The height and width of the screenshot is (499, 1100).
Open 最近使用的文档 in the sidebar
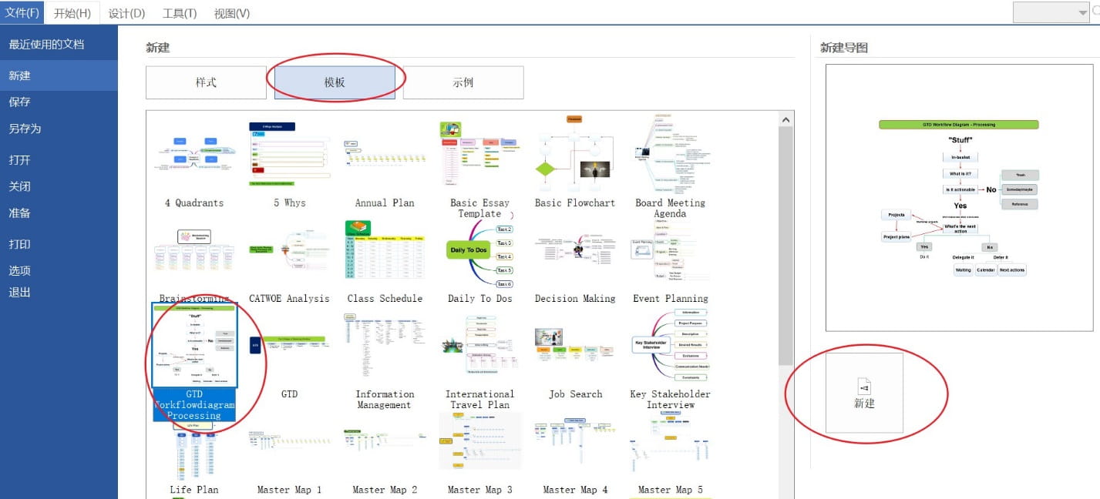[x=46, y=45]
